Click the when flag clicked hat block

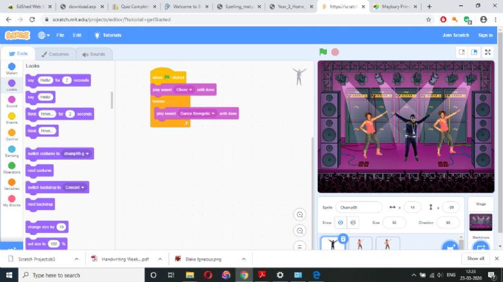tap(168, 76)
